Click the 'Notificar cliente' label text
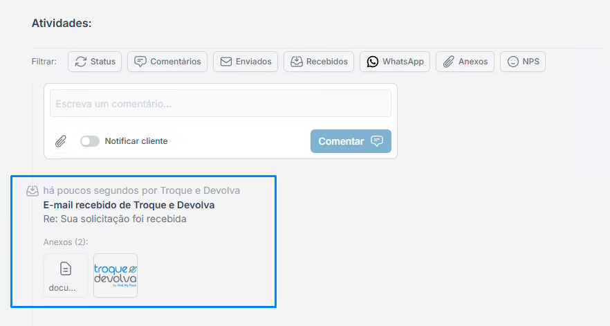 [136, 141]
